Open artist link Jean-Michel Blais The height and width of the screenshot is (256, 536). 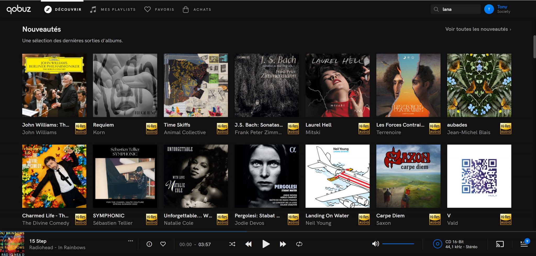click(x=469, y=132)
